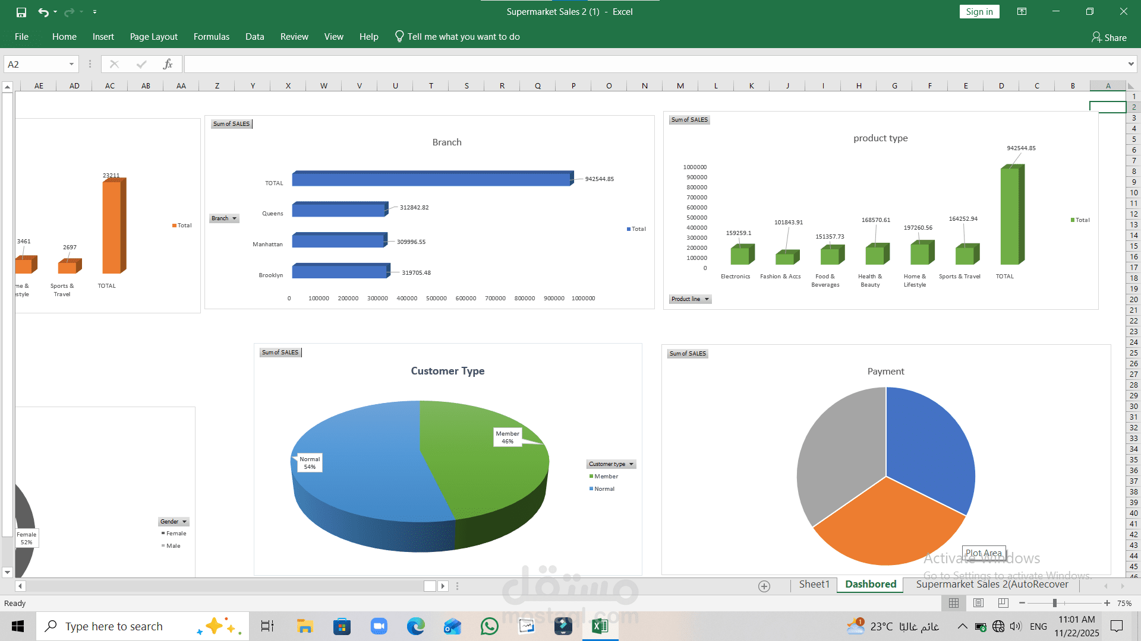Undo the last action
Viewport: 1141px width, 641px height.
click(x=43, y=12)
